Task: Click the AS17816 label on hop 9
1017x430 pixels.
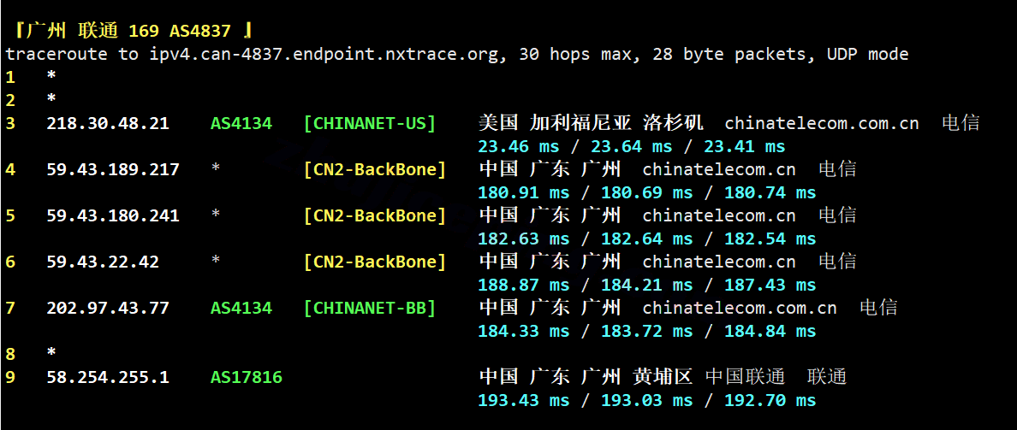Action: [247, 377]
